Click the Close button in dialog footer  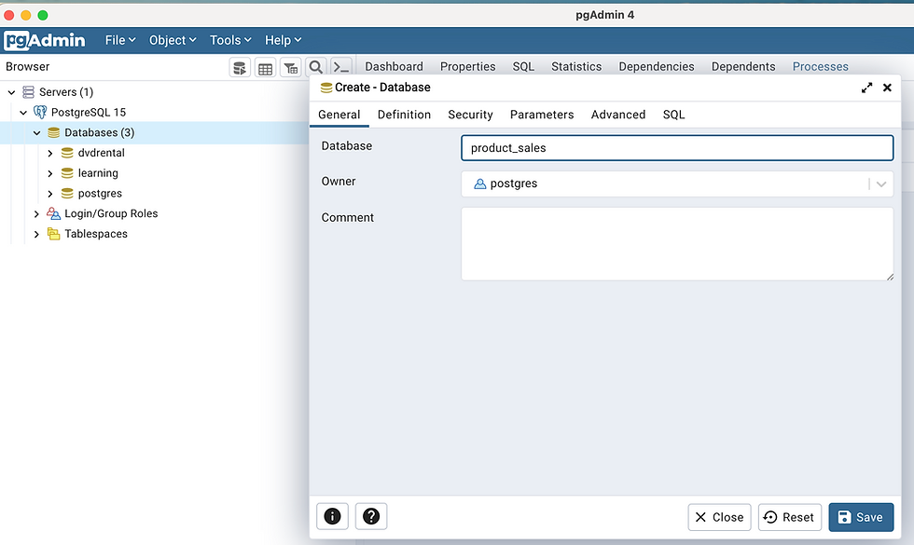click(719, 517)
